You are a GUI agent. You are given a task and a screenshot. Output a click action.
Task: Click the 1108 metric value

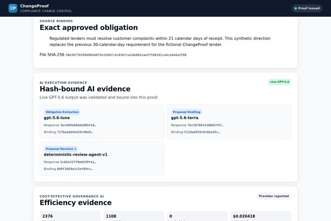(x=111, y=216)
